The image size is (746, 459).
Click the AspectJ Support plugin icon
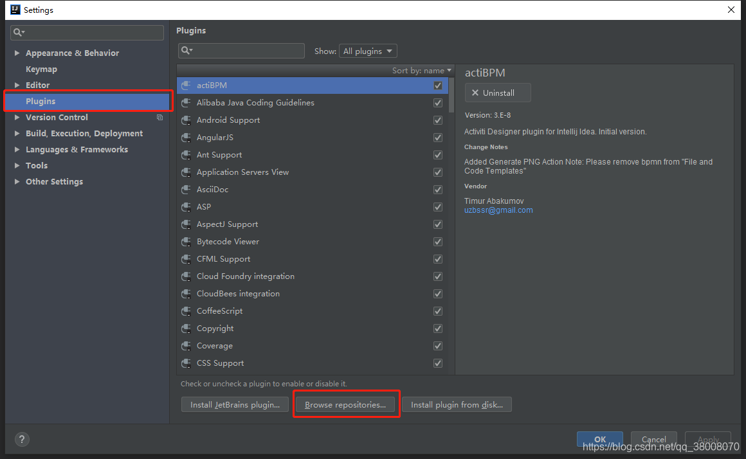click(186, 224)
